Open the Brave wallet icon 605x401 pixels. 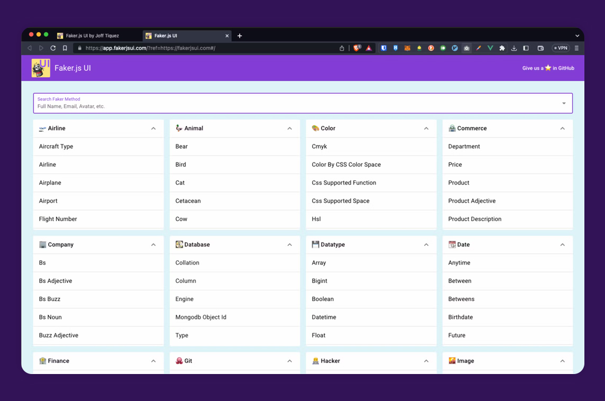point(540,48)
